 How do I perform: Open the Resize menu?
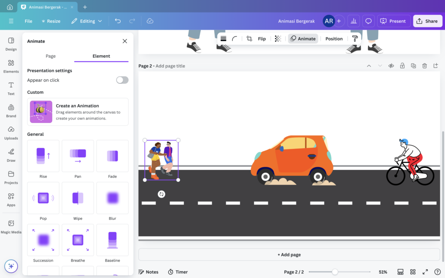51,21
